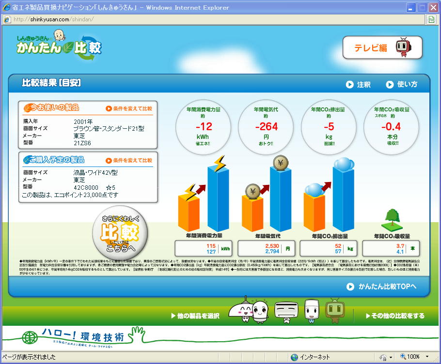Click the yen coin on the orange bar
Screen dimensions: 441x364
pyautogui.click(x=253, y=192)
